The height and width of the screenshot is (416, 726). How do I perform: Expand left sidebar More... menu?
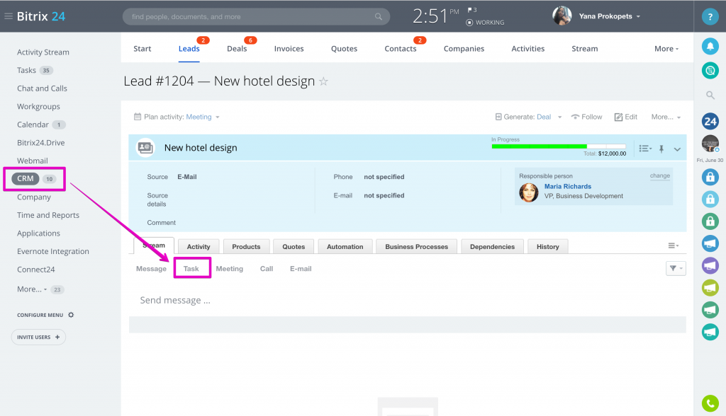point(32,289)
